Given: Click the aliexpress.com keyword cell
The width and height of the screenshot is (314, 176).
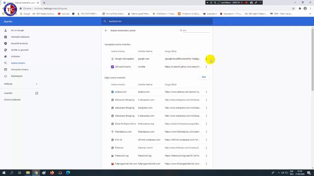Looking at the screenshot, I should pyautogui.click(x=145, y=108).
